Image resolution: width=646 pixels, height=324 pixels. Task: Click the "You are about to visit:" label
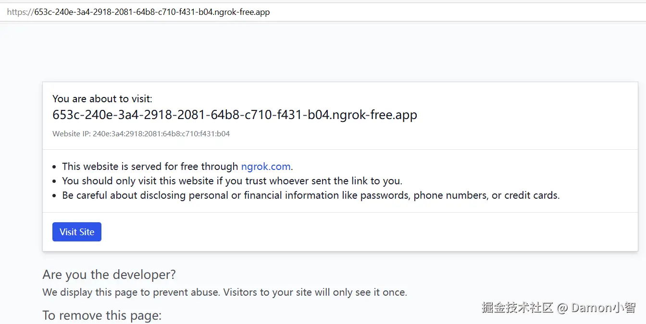coord(102,99)
